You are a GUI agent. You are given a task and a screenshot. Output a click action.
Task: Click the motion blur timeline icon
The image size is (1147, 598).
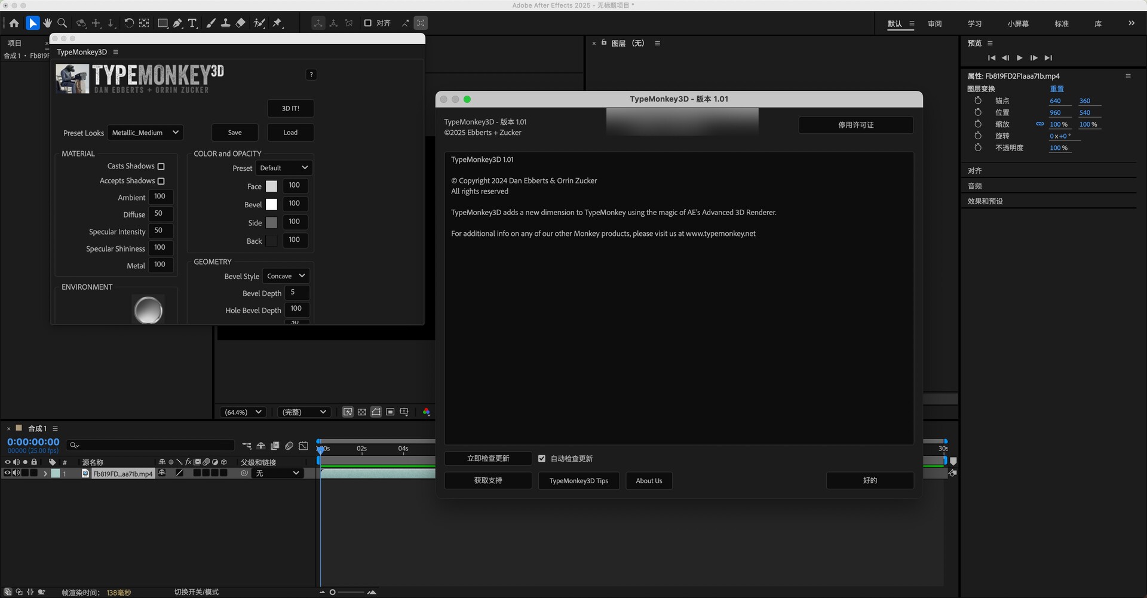(289, 446)
